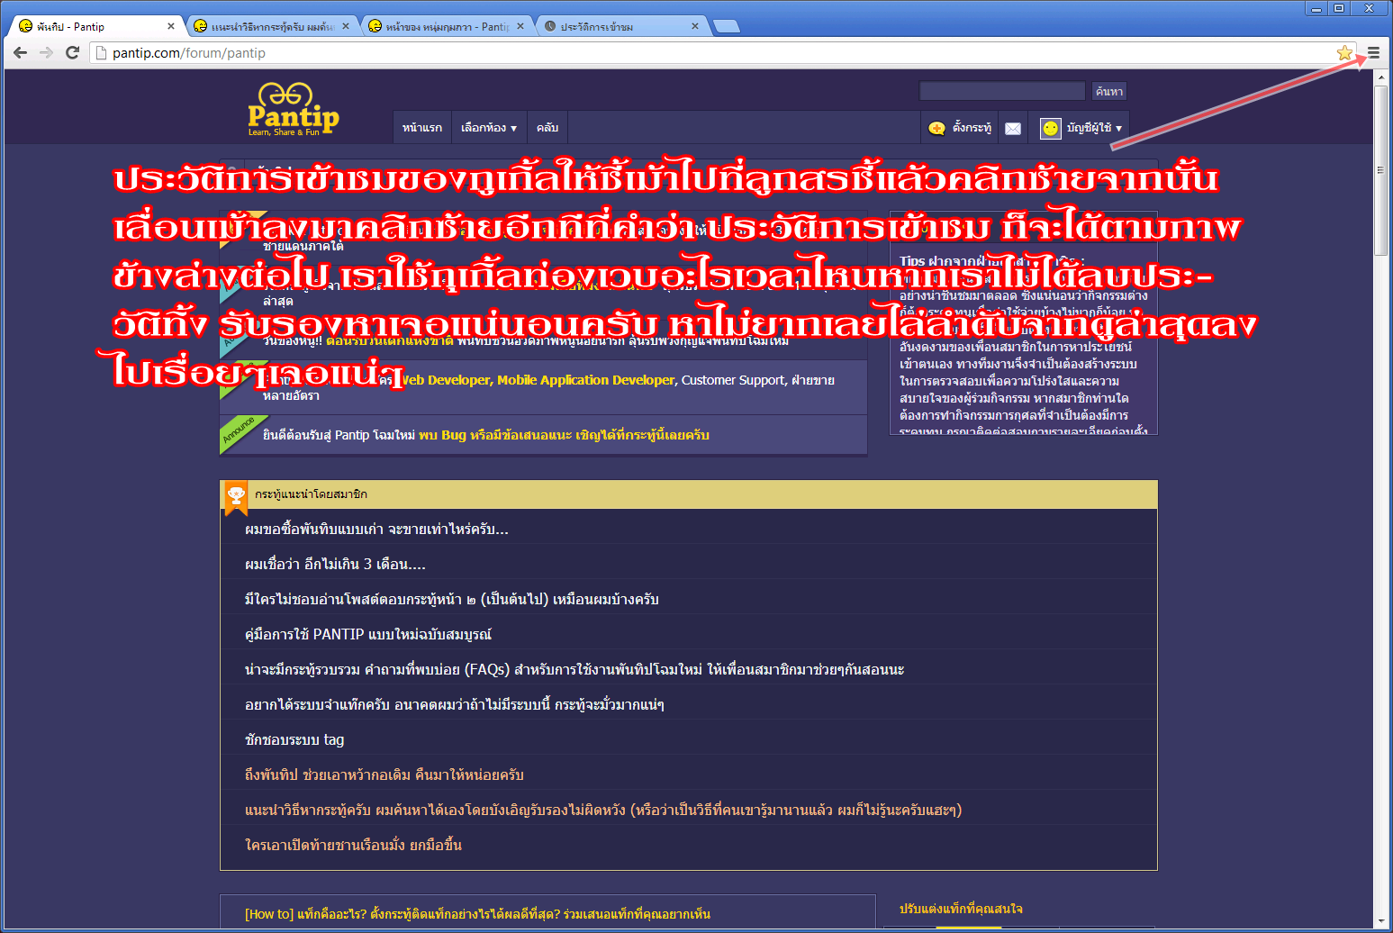Open thread อยากได้ระบบจำแท็กครับ
This screenshot has height=933, width=1393.
[x=455, y=705]
